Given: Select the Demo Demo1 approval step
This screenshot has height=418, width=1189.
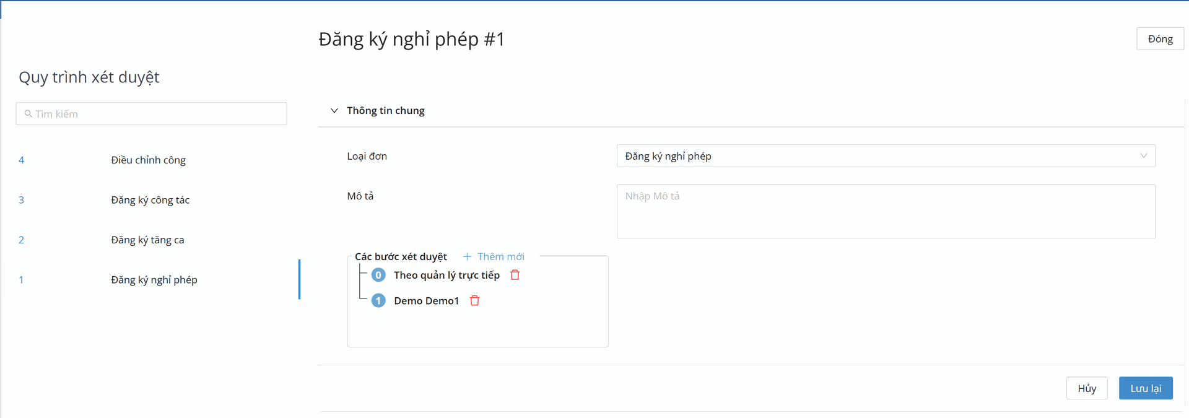Looking at the screenshot, I should click(426, 301).
